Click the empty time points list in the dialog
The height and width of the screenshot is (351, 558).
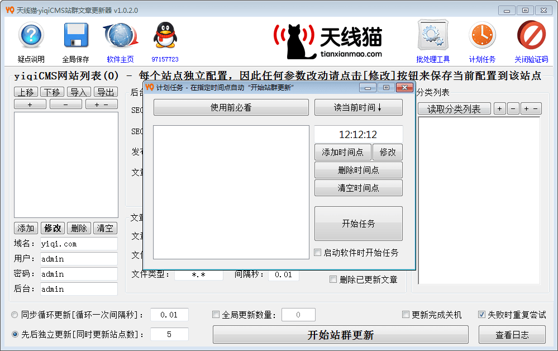coord(231,192)
